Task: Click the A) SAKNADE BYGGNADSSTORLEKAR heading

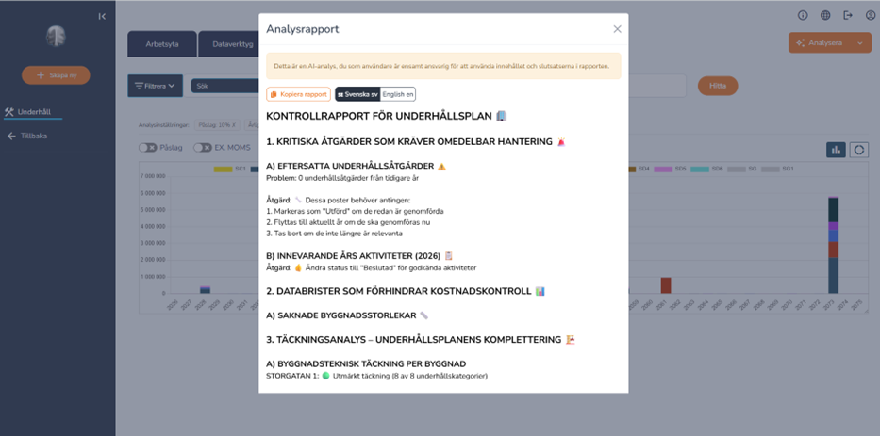Action: 347,315
